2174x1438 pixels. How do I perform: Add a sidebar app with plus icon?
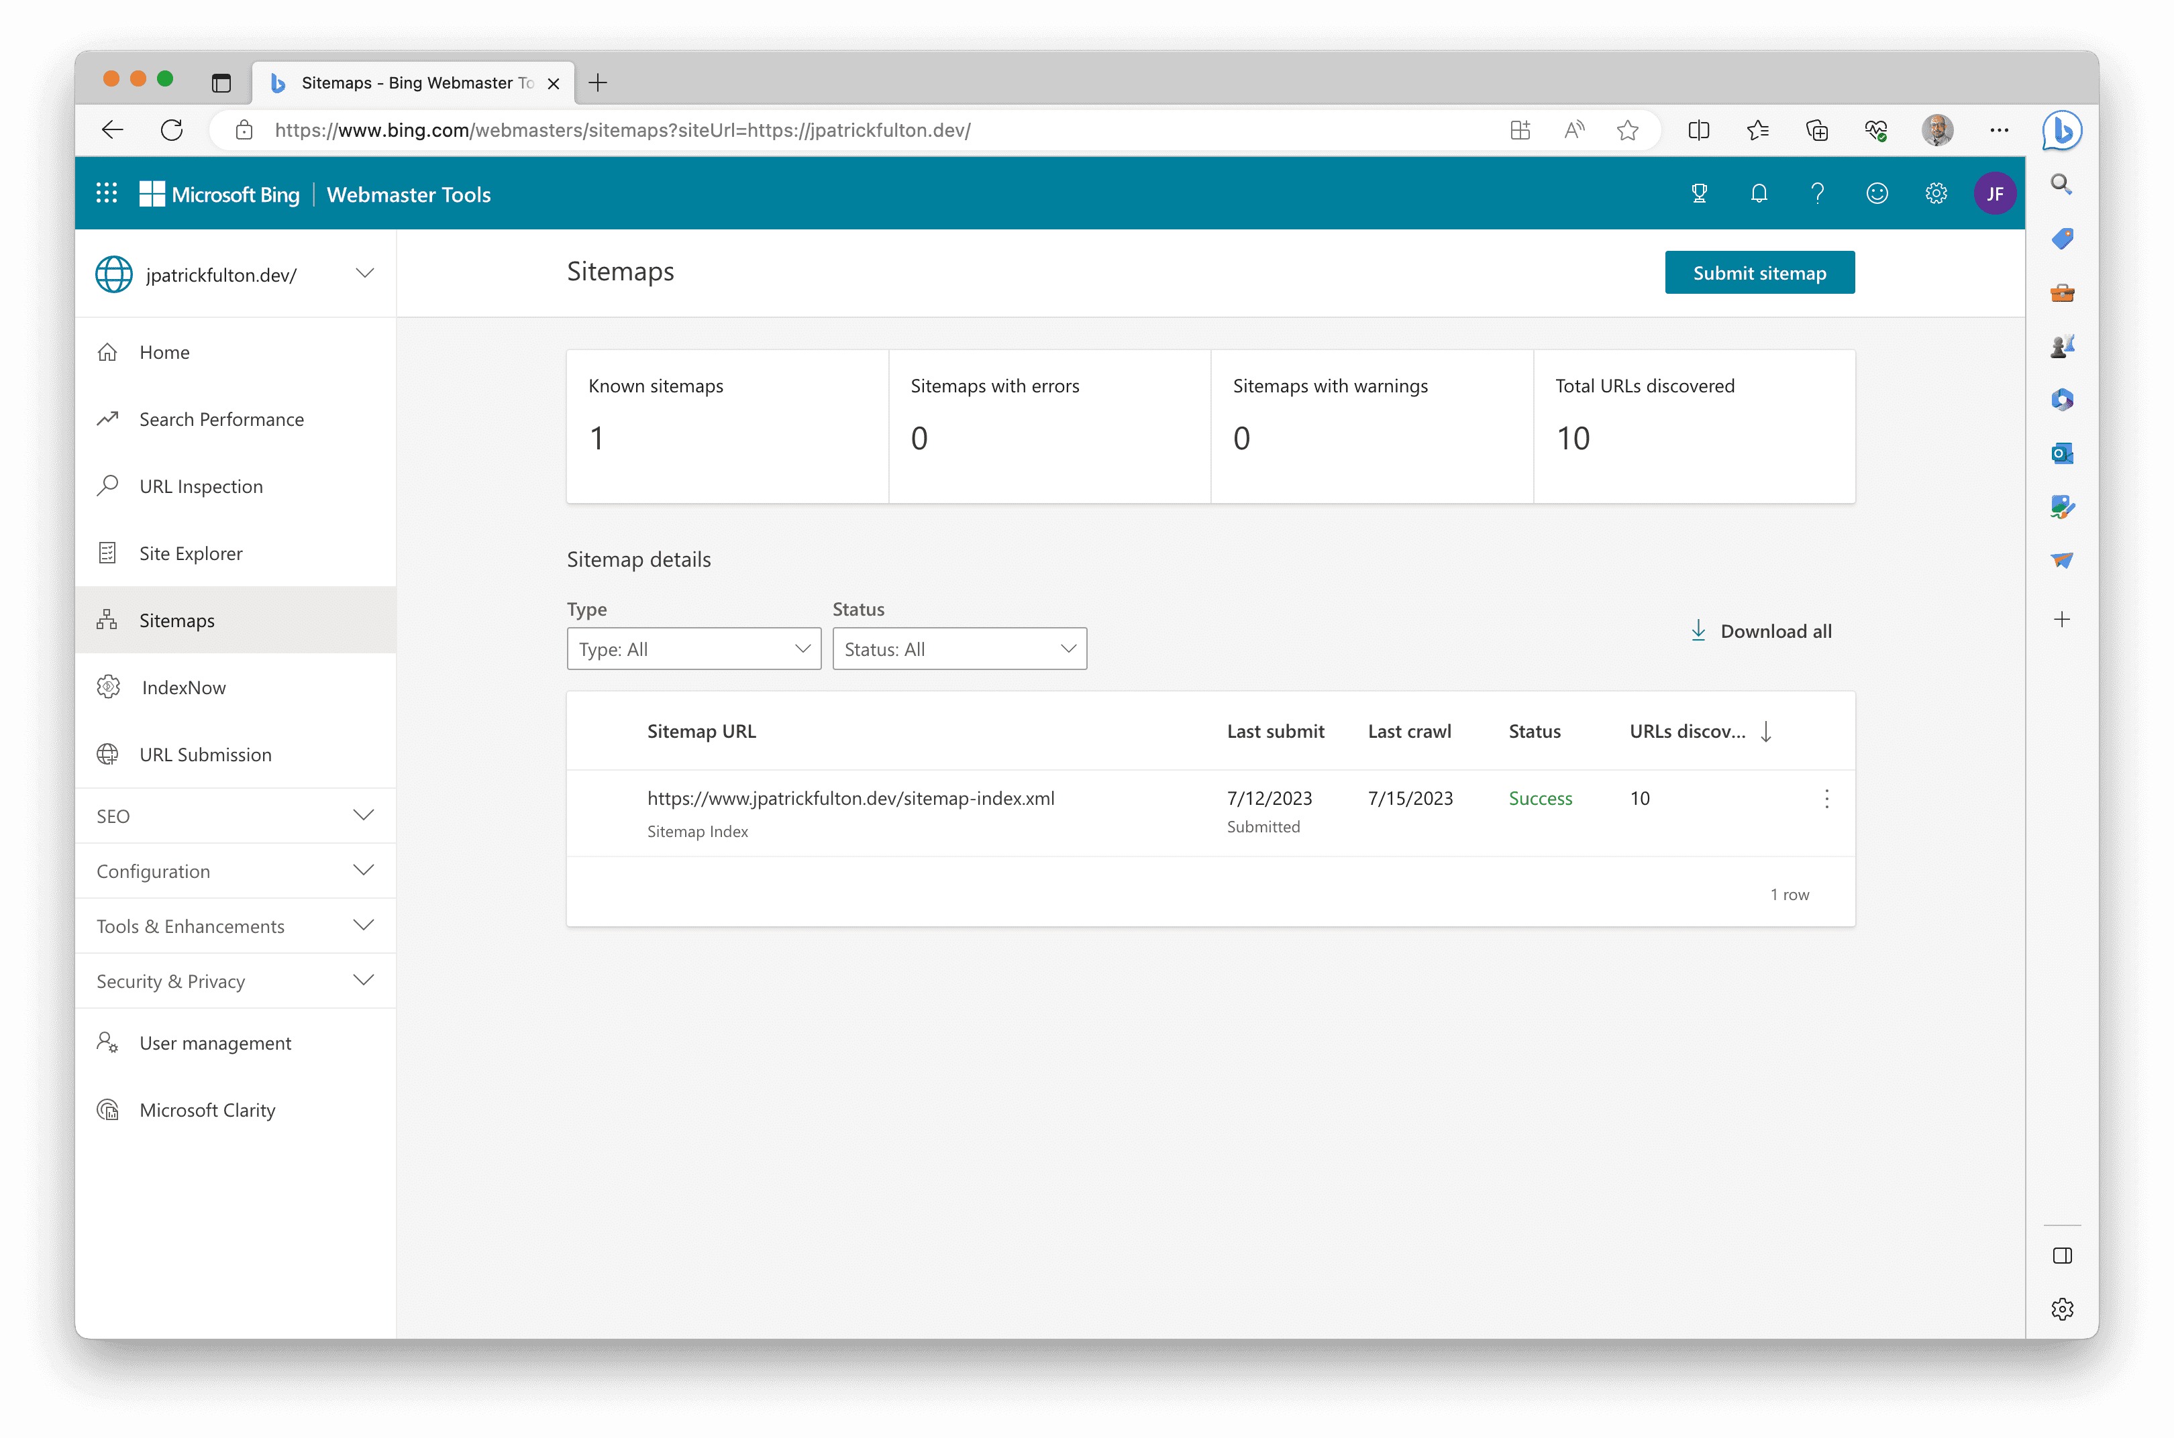pyautogui.click(x=2062, y=619)
